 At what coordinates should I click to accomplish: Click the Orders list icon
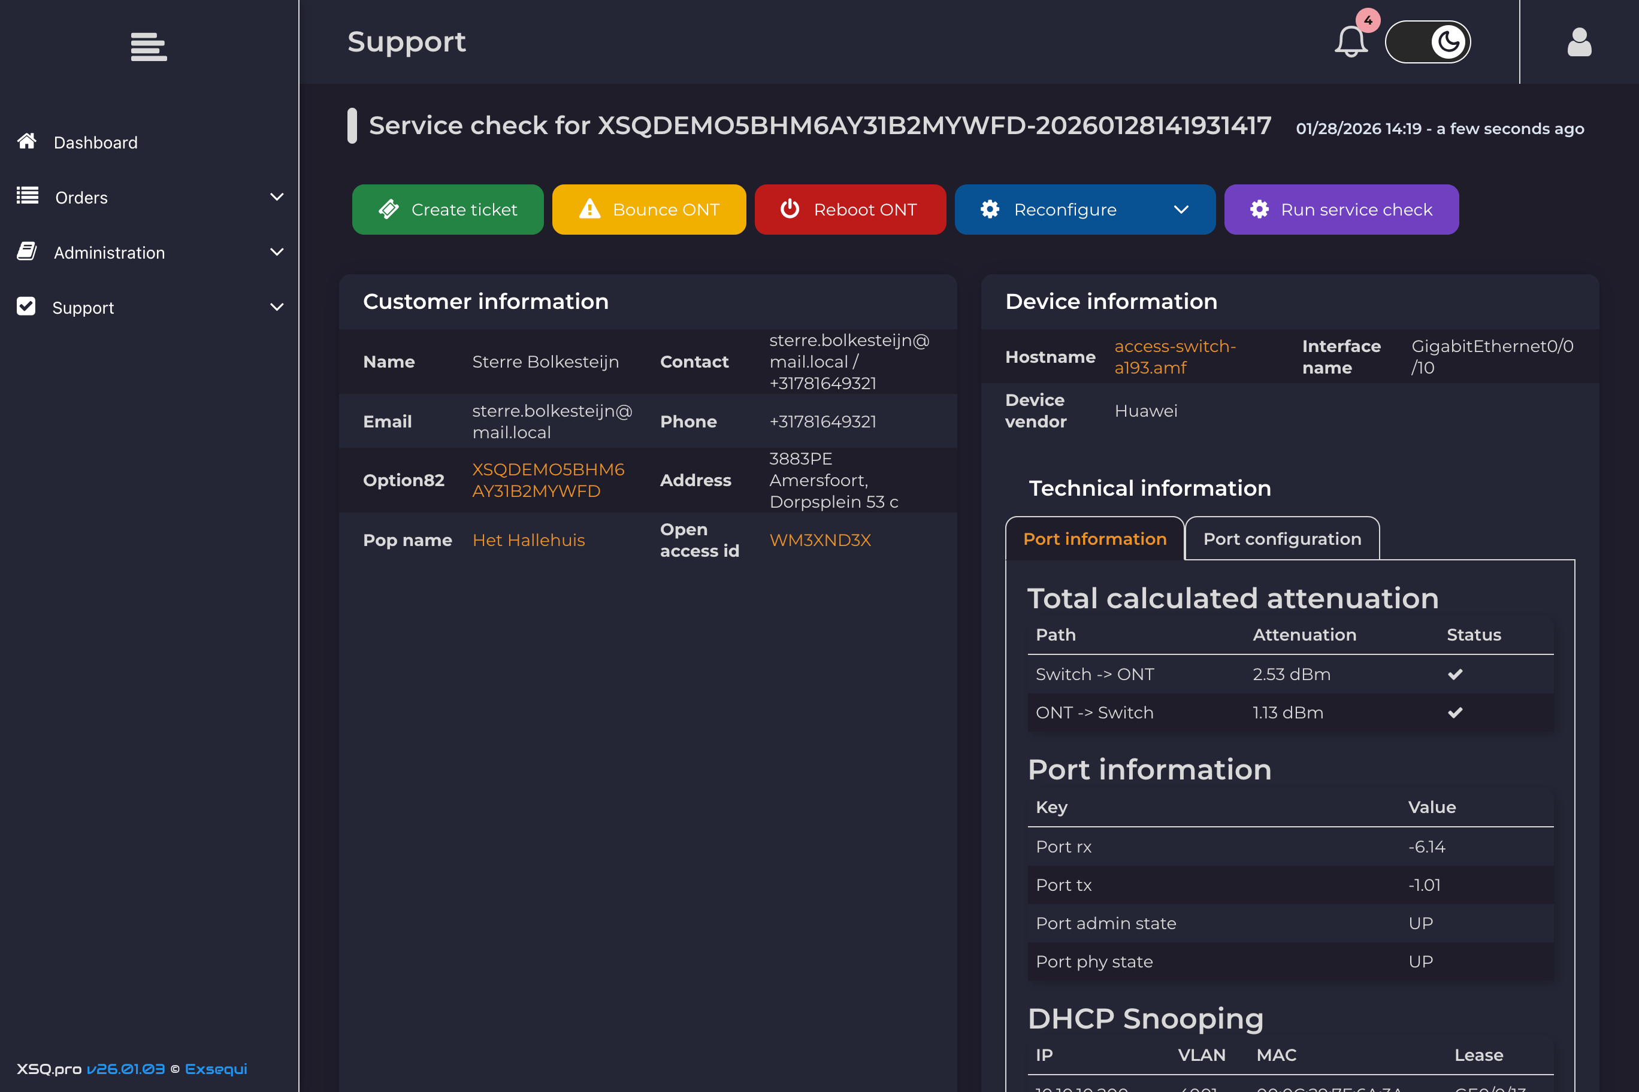click(x=27, y=196)
